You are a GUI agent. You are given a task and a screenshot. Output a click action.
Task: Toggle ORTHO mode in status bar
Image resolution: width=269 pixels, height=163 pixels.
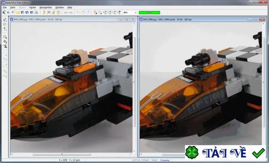click(x=137, y=160)
